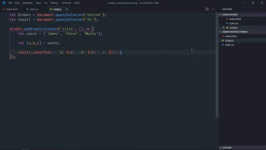Click the HTML icon beside index.html in folder
Viewport: 266px width, 150px height.
223,36
